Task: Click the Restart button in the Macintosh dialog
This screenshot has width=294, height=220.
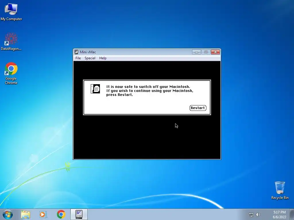Action: (198, 108)
